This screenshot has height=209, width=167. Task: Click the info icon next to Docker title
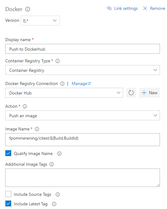(28, 9)
